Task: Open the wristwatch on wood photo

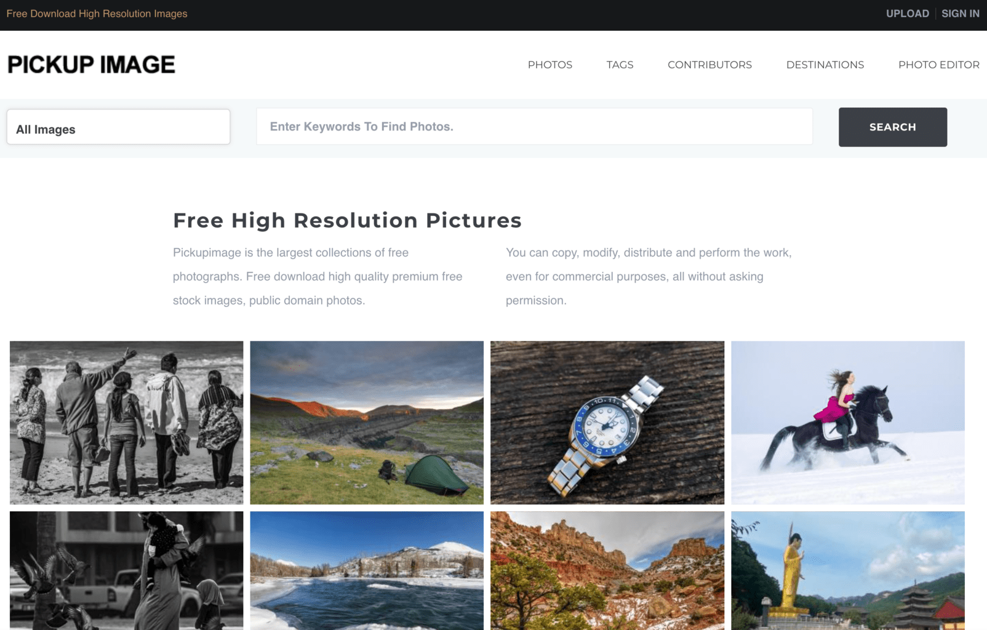Action: coord(607,423)
